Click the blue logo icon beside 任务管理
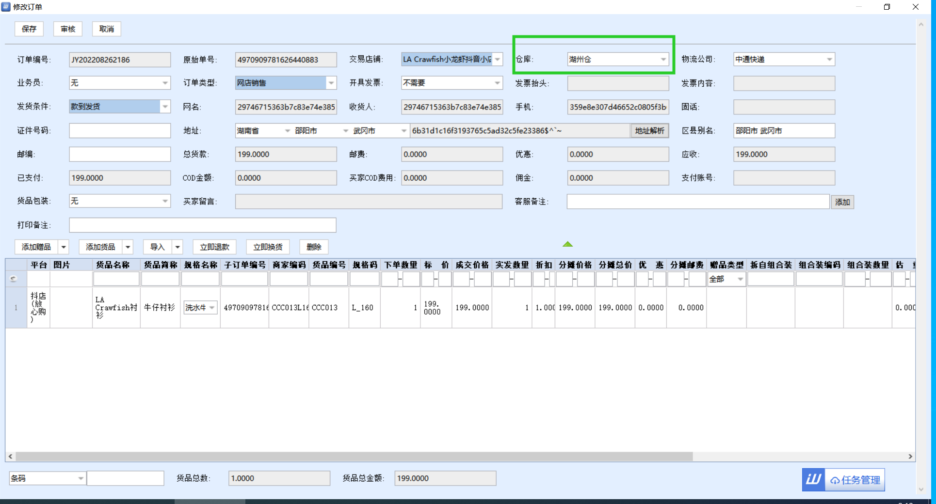This screenshot has width=936, height=504. 813,480
